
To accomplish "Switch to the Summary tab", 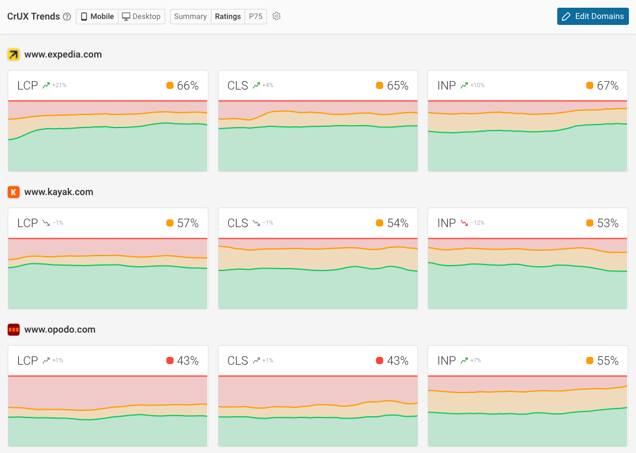I will point(190,16).
